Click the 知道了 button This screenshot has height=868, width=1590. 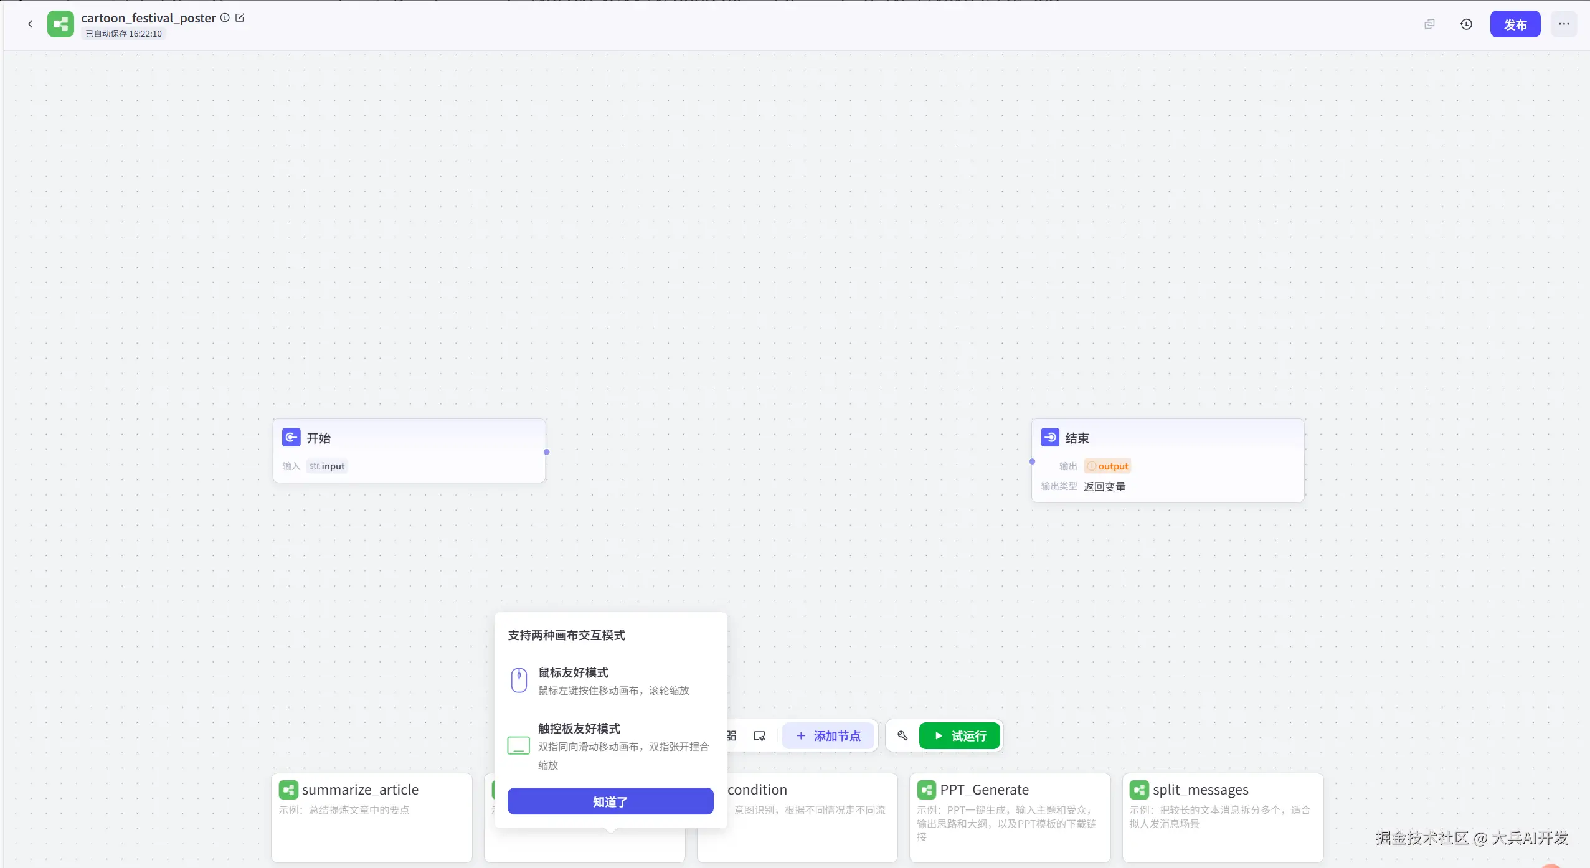(x=610, y=801)
